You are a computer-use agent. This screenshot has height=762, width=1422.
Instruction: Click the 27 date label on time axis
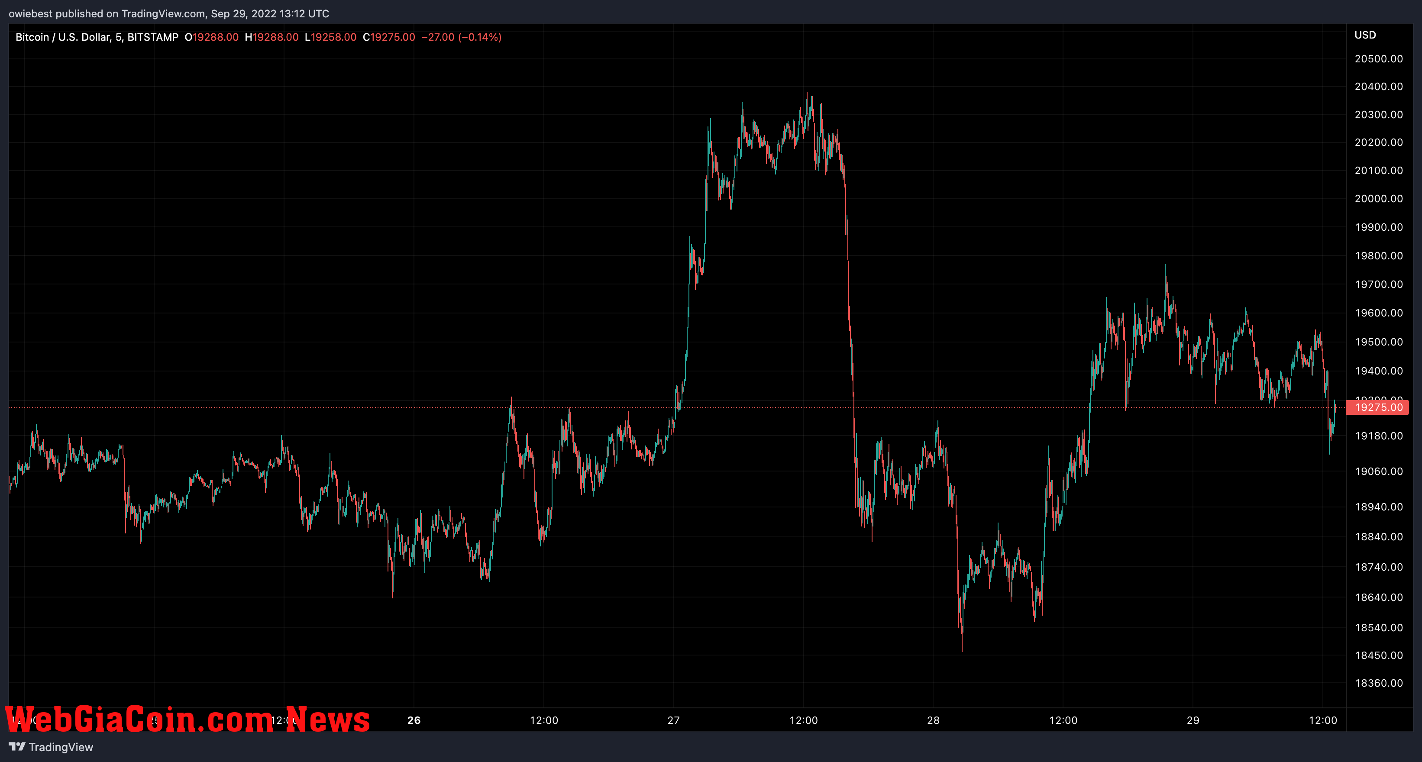pyautogui.click(x=673, y=720)
